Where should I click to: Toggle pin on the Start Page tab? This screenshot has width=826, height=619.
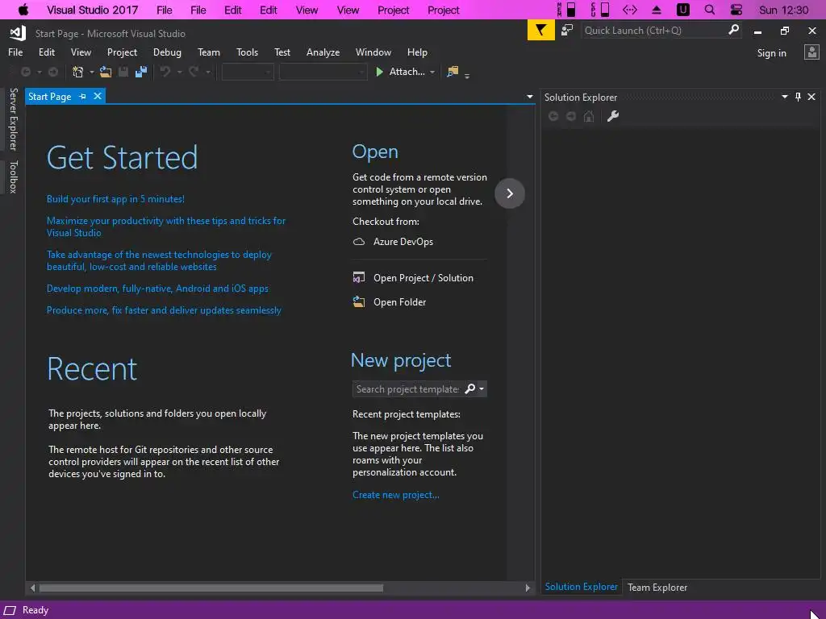pyautogui.click(x=83, y=97)
